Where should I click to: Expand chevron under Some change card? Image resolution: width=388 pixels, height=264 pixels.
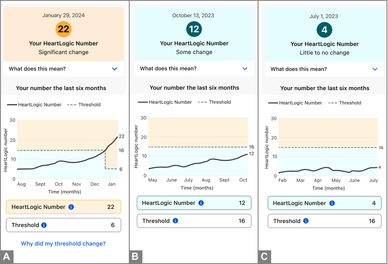point(245,69)
